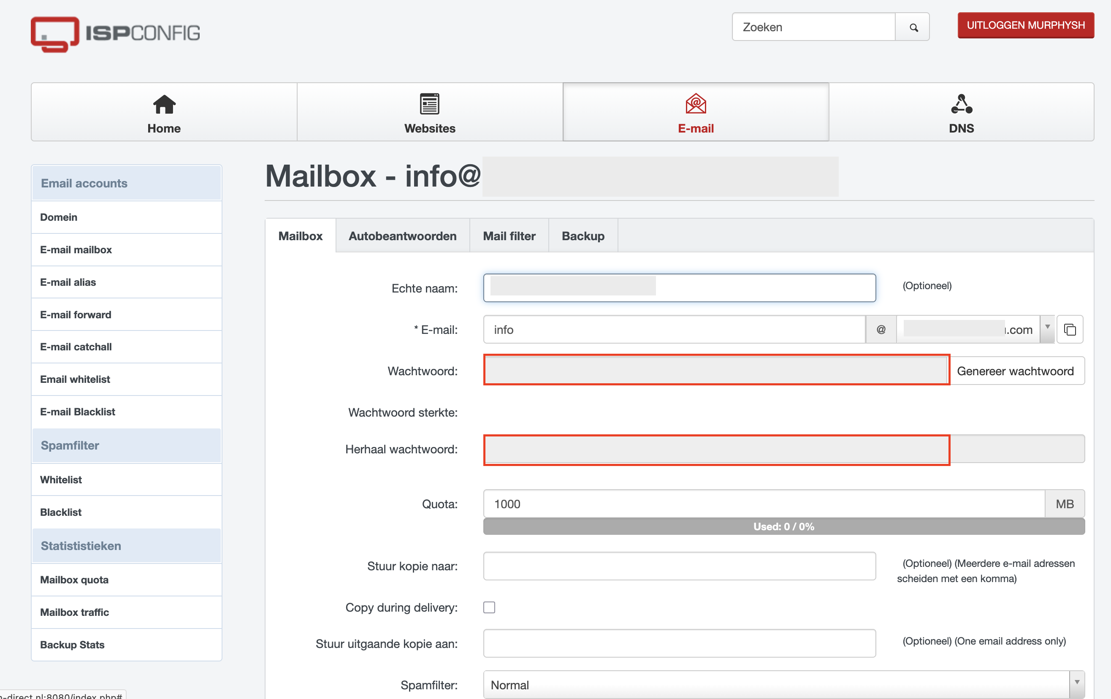Click Genereer wachtwoord button
Viewport: 1111px width, 699px height.
pyautogui.click(x=1015, y=371)
